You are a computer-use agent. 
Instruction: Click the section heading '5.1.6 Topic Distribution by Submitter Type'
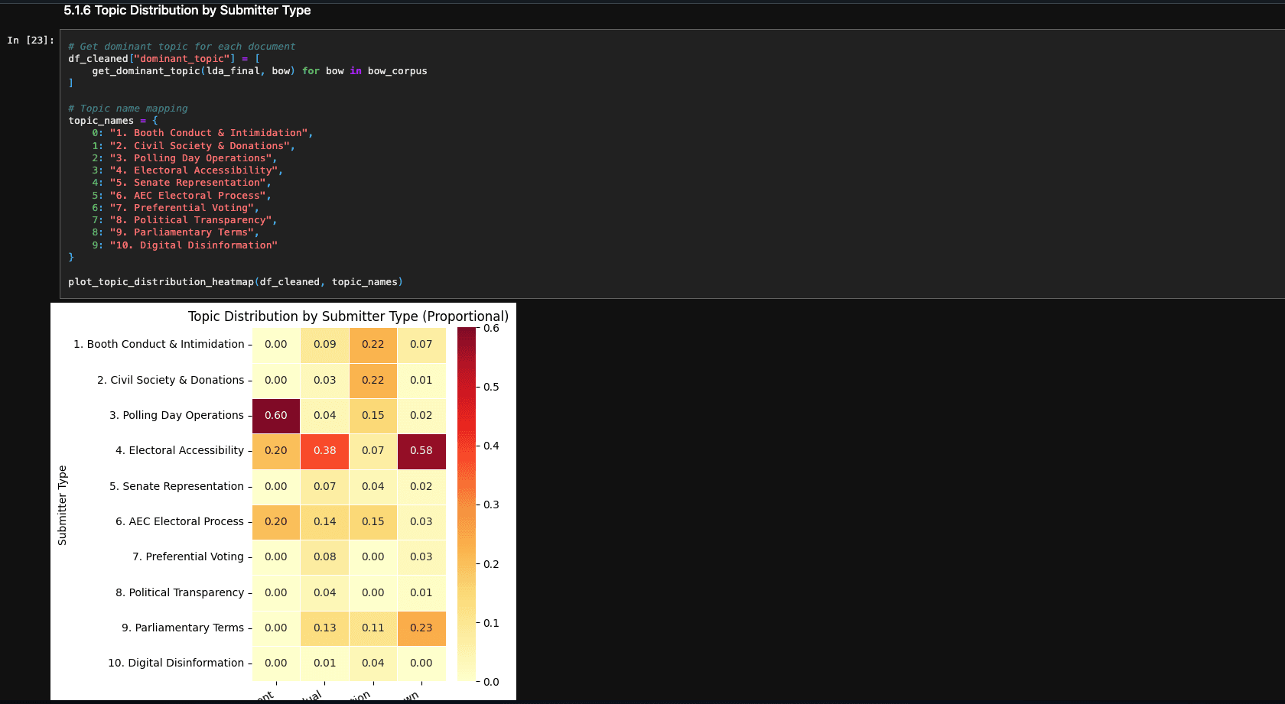click(x=187, y=10)
